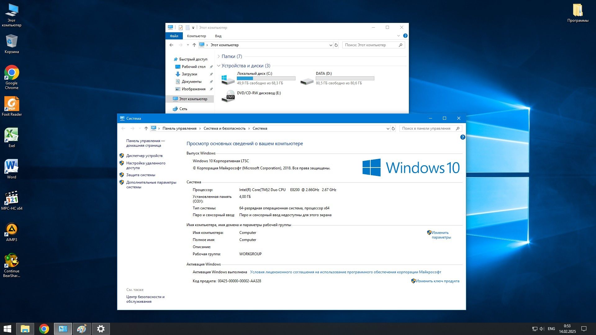Screen dimensions: 596x335
Task: Select Локальный диск (C:) drive in Explorer
Action: (259, 78)
